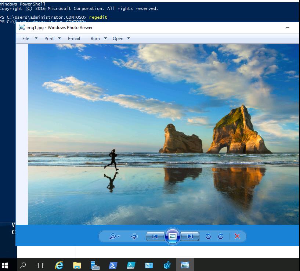Viewport: 300px width, 271px height.
Task: Open the blue cubes taskbar app
Action: (167, 265)
